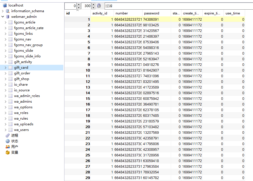Select row header with id 22

click(77, 138)
